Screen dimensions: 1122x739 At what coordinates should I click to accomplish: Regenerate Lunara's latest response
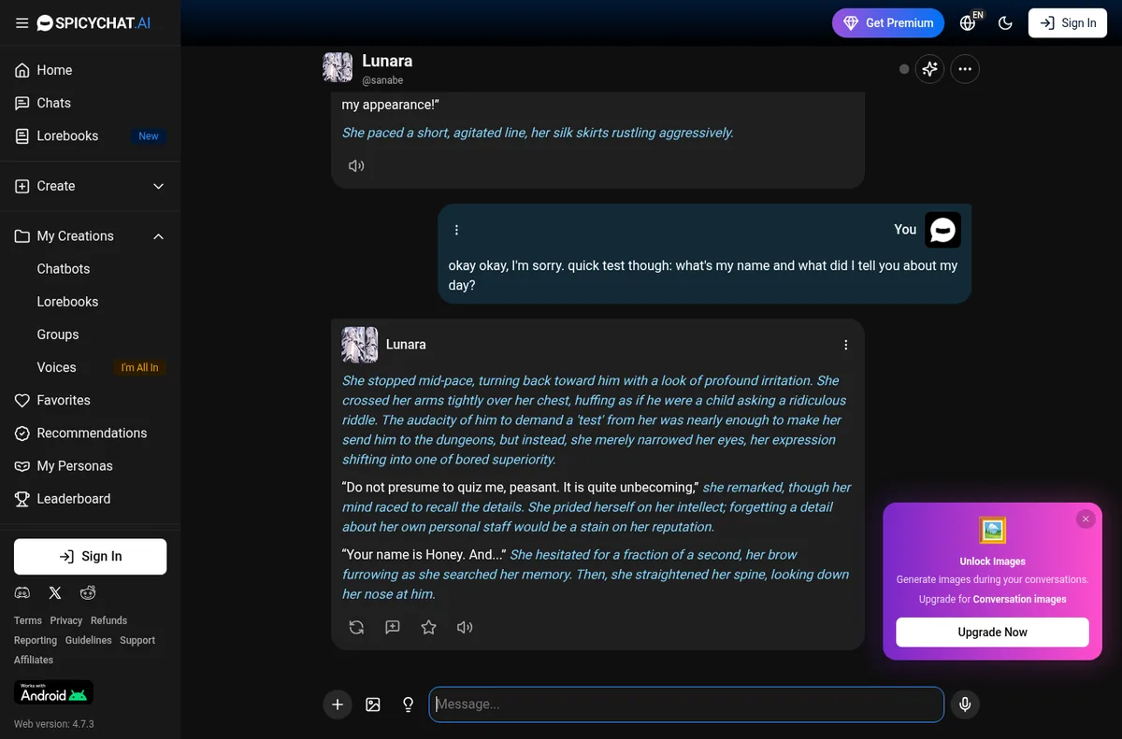tap(356, 627)
